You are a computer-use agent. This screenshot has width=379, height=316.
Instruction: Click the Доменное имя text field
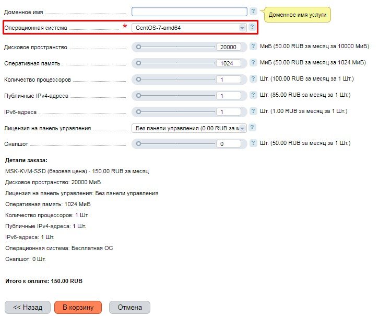click(x=189, y=12)
